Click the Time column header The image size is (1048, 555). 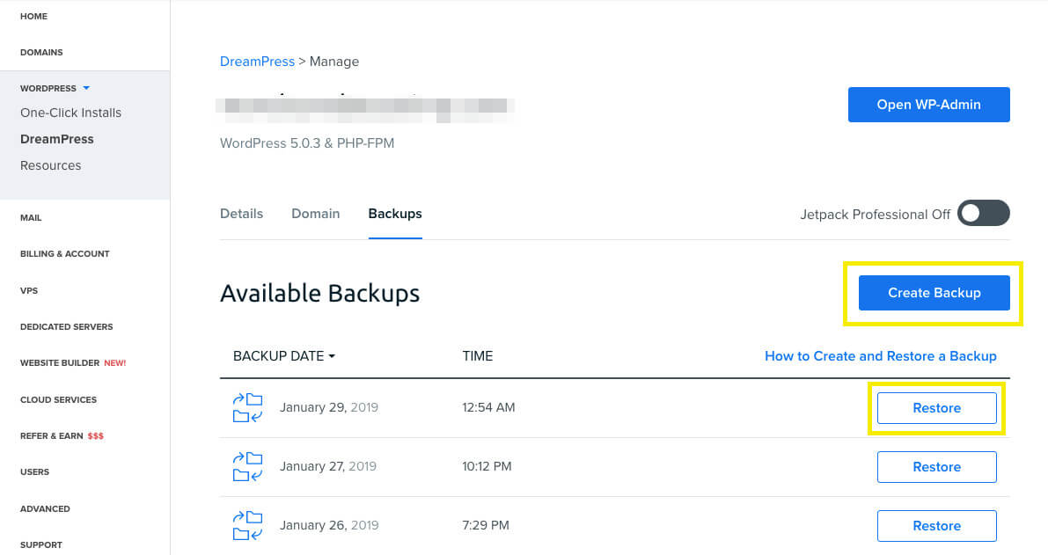(x=477, y=356)
